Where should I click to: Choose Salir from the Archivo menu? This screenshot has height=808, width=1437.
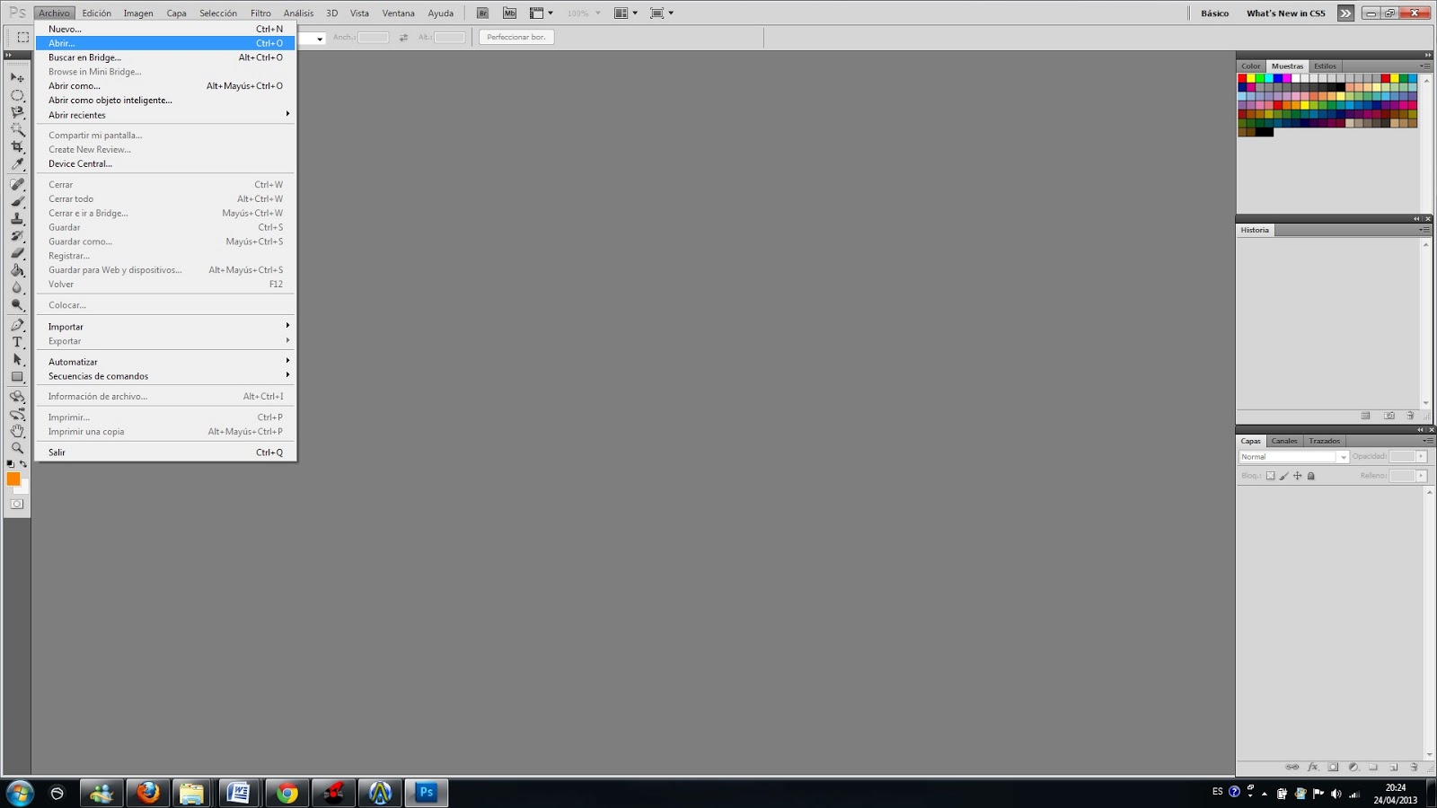click(166, 452)
